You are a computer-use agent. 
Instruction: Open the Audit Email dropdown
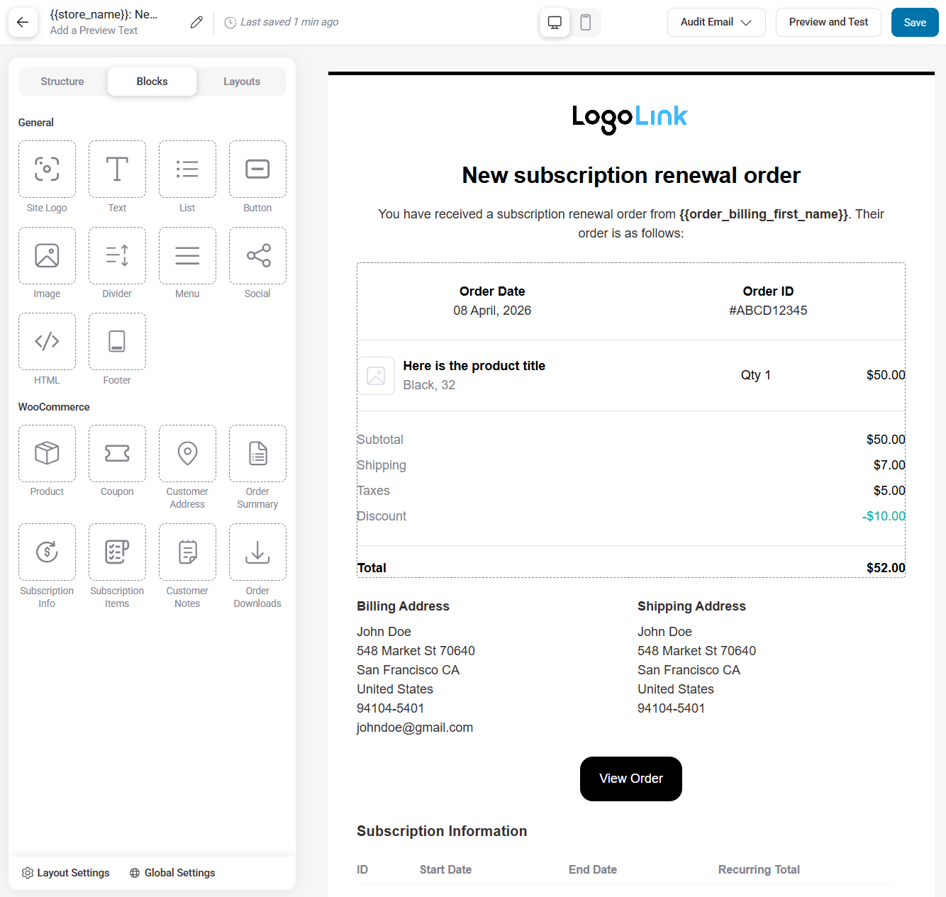pos(716,22)
